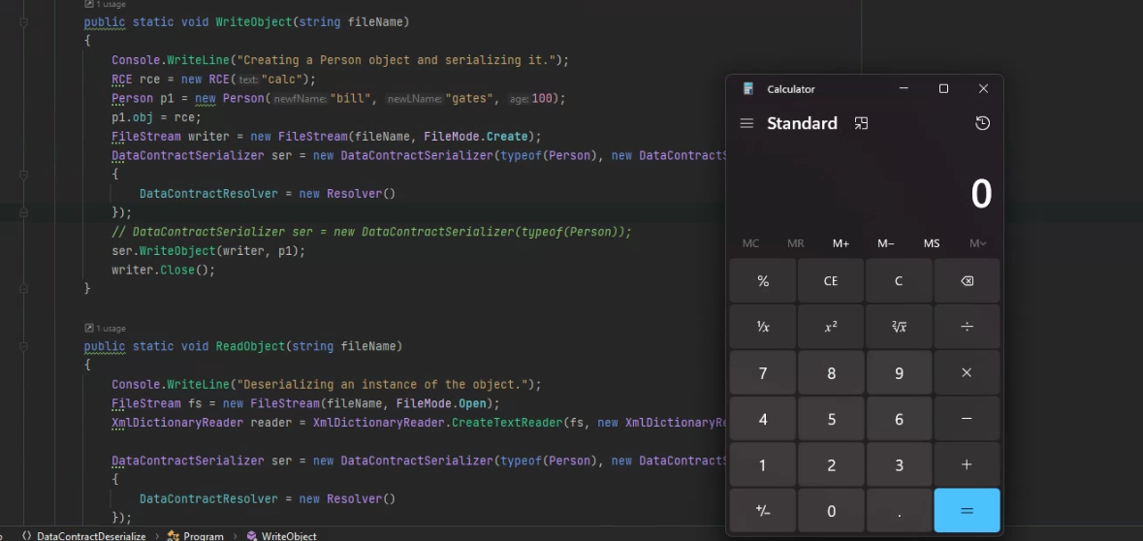Click the CE clear entry key
Screen dimensions: 1143x541
pyautogui.click(x=830, y=281)
